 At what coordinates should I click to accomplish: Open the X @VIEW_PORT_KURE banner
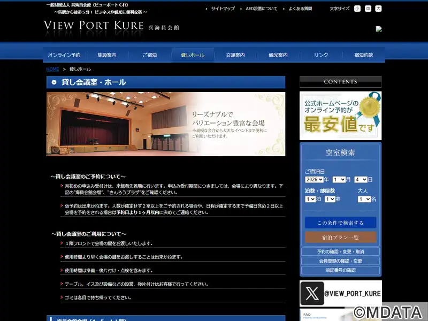341,293
